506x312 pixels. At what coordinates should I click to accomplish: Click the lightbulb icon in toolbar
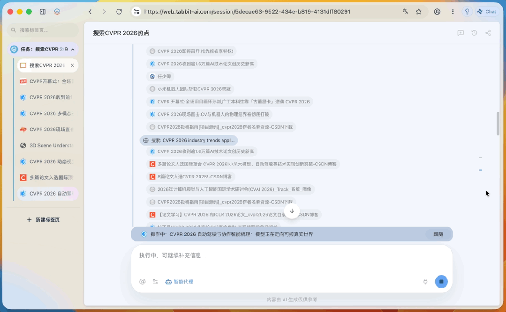point(467,12)
